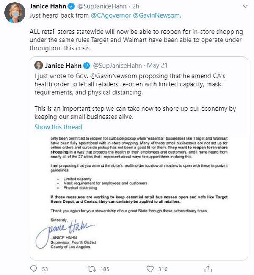The width and height of the screenshot is (254, 275).
Task: Click Janice Hahn name in quoted tweet
Action: [x=63, y=66]
